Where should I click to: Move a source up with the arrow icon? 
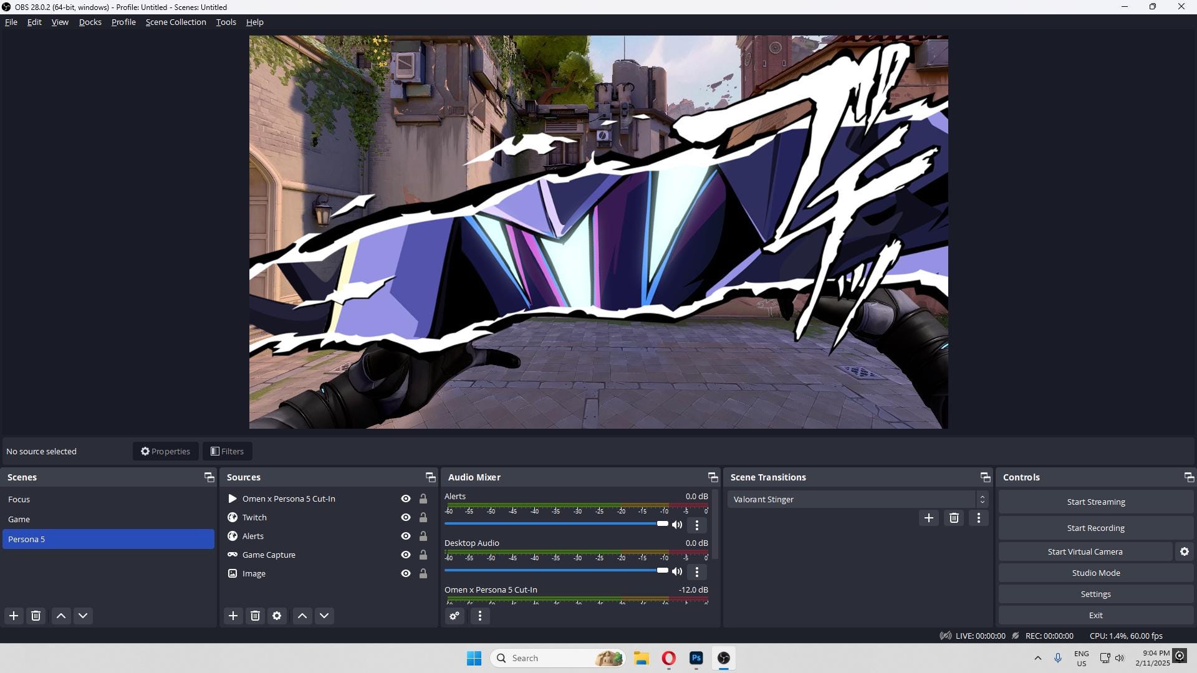(302, 616)
